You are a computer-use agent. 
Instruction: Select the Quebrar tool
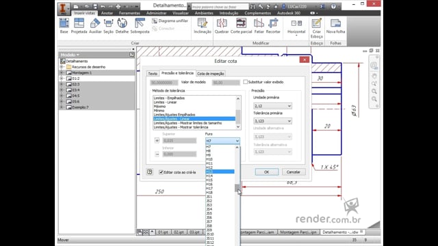click(x=222, y=26)
